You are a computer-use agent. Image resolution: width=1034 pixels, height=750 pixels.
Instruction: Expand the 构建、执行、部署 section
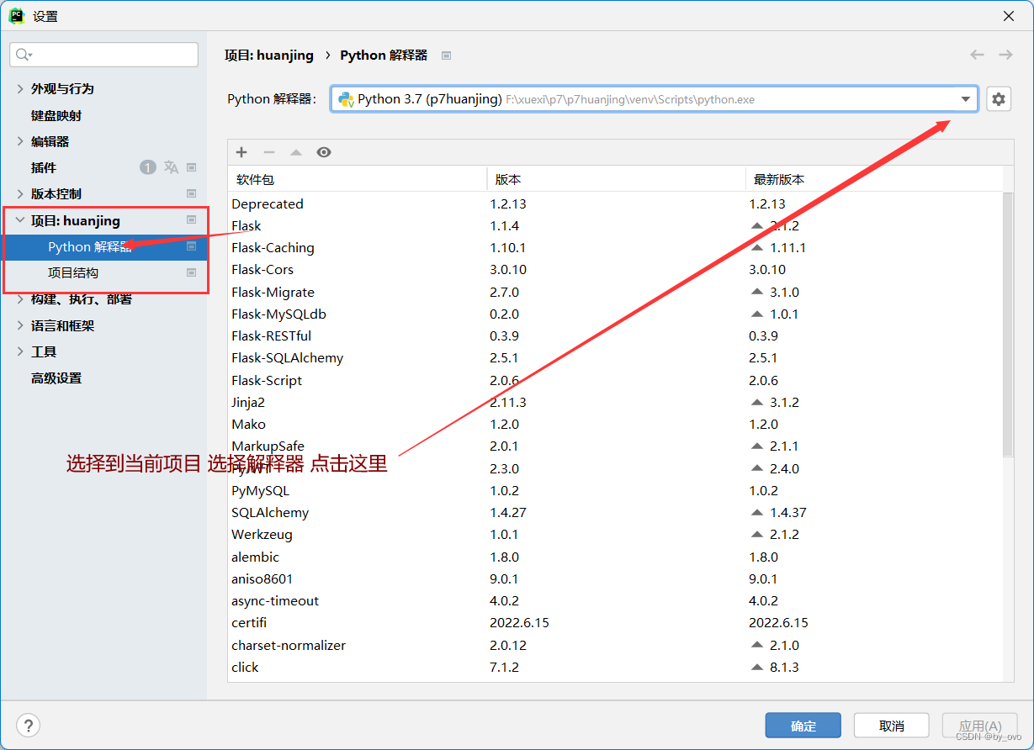click(x=20, y=299)
